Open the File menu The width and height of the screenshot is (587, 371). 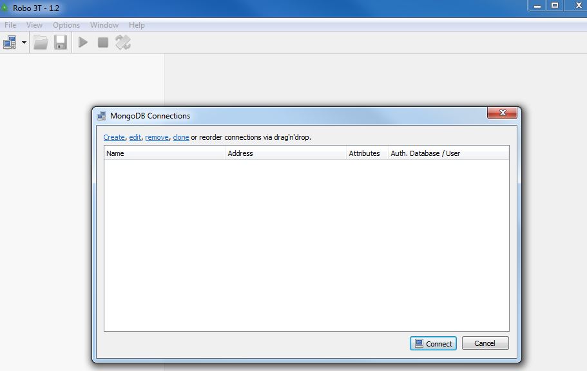10,25
